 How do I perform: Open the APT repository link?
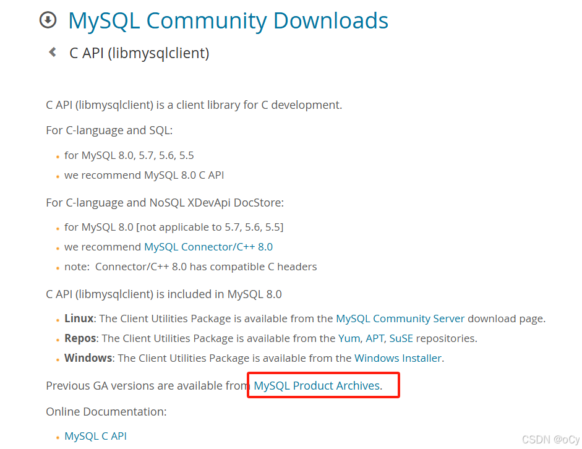(375, 338)
